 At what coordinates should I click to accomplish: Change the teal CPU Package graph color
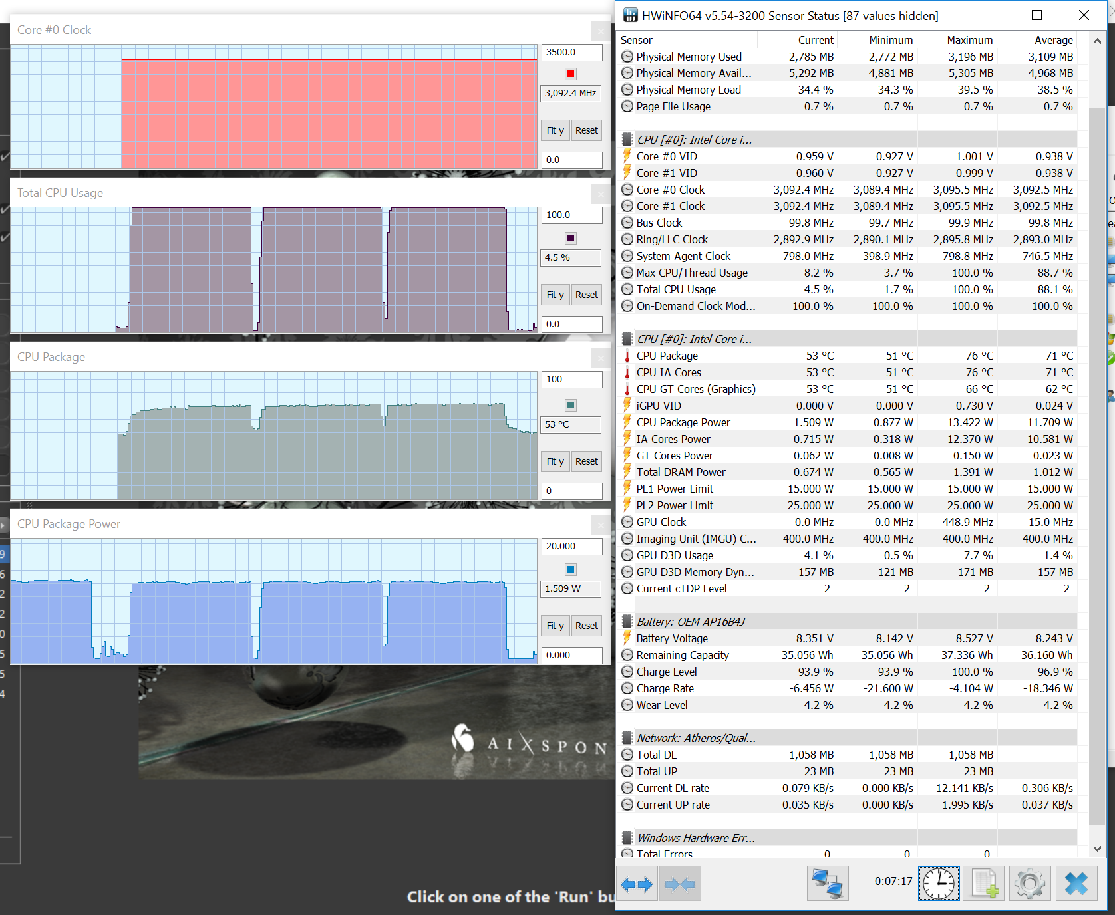pyautogui.click(x=571, y=405)
